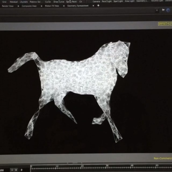Add a Camera from the shelf
Viewport: 172px width, 172px height.
96,1
